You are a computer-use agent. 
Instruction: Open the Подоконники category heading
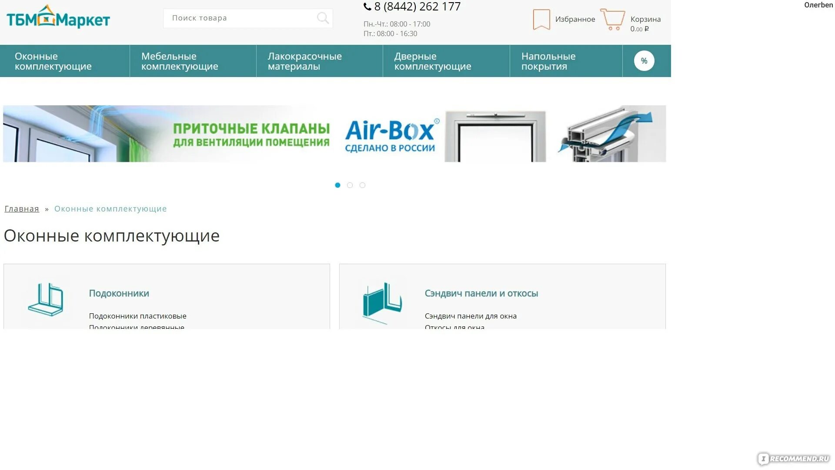(119, 293)
